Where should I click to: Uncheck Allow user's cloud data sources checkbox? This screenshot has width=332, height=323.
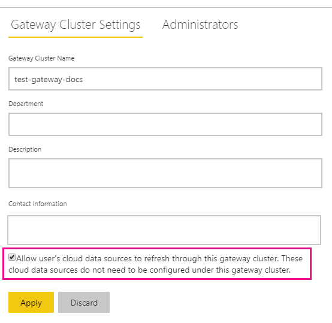pos(12,258)
